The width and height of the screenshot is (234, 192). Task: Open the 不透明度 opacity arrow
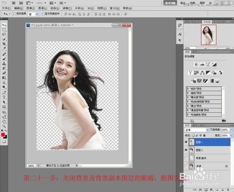(x=231, y=130)
